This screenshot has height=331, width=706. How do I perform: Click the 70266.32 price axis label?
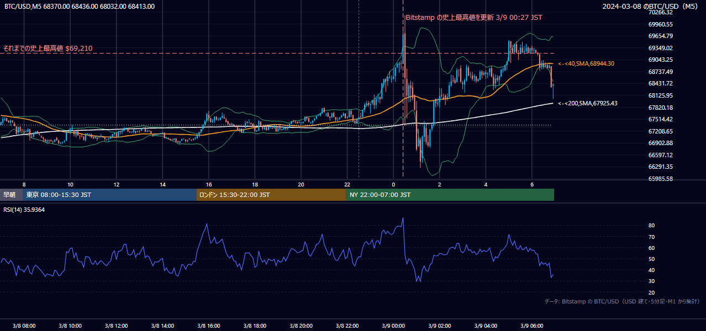(660, 13)
